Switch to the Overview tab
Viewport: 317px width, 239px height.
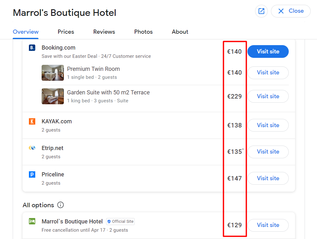[x=26, y=32]
